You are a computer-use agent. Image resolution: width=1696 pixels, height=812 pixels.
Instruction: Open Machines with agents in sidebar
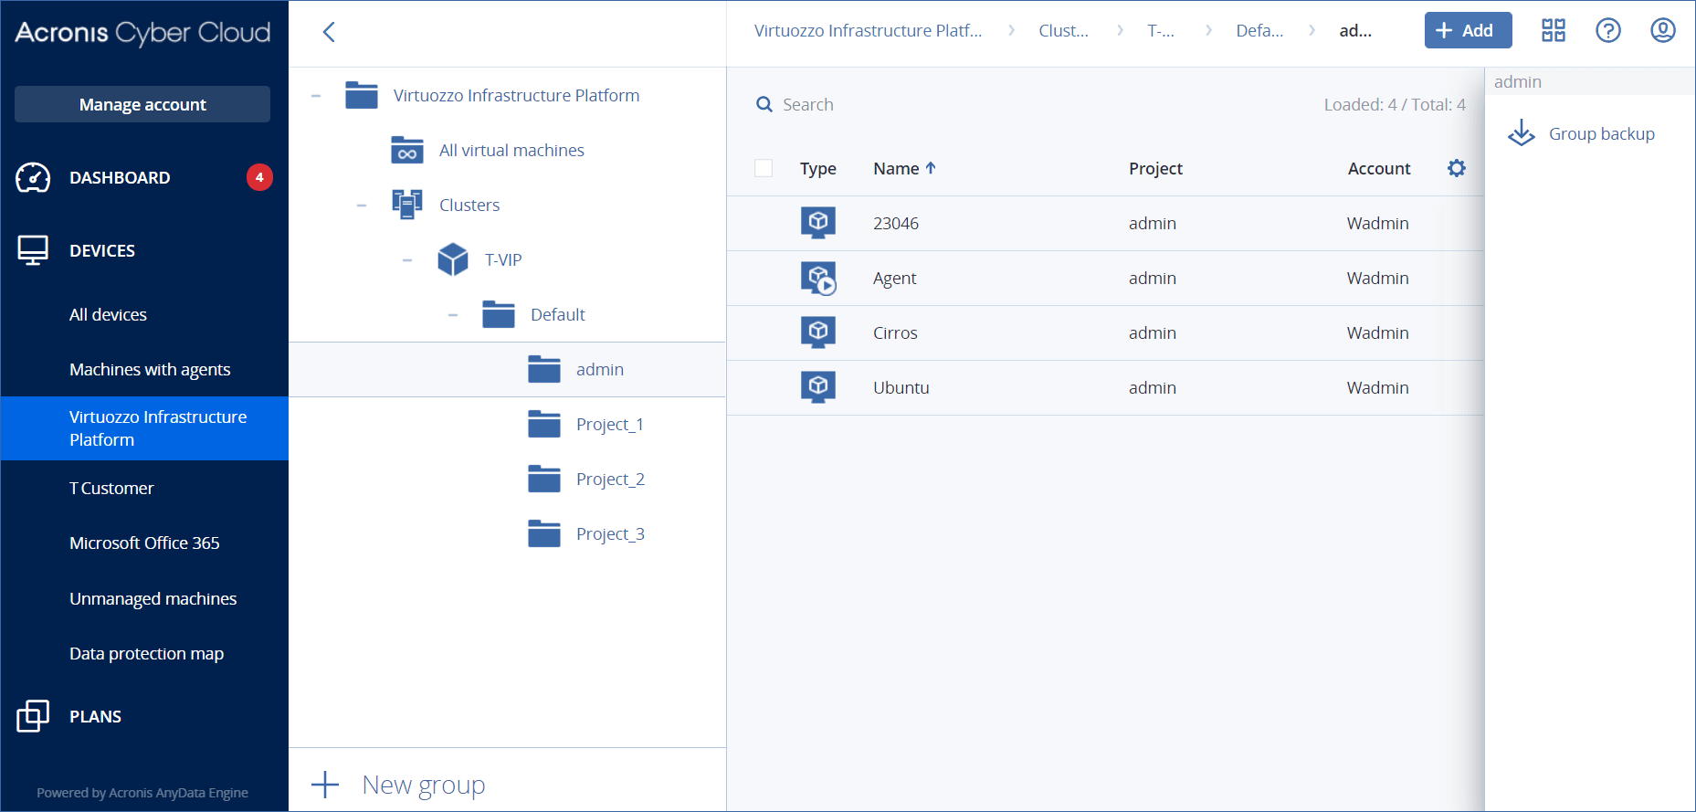coord(150,369)
